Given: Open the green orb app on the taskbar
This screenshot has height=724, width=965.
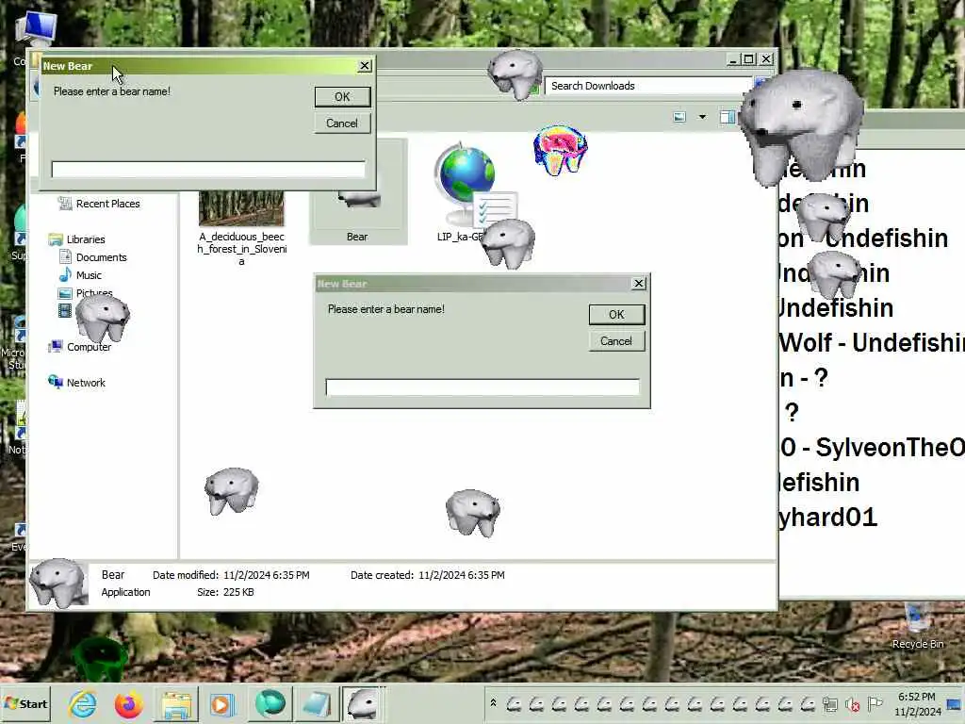Looking at the screenshot, I should [x=270, y=703].
